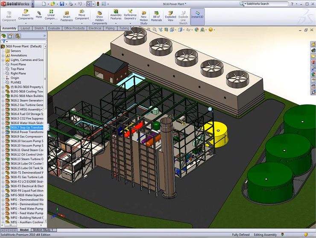
Task: Open the Piping tab
Action: click(110, 28)
